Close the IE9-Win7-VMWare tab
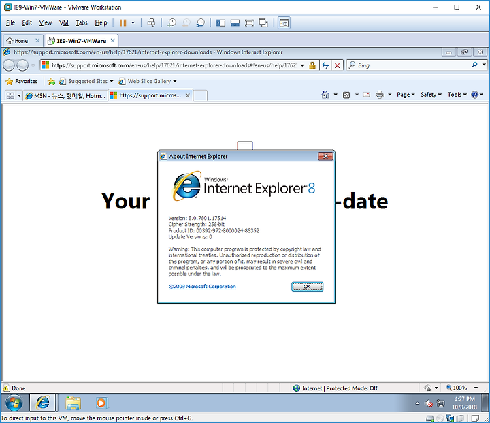This screenshot has height=423, width=490. 113,41
